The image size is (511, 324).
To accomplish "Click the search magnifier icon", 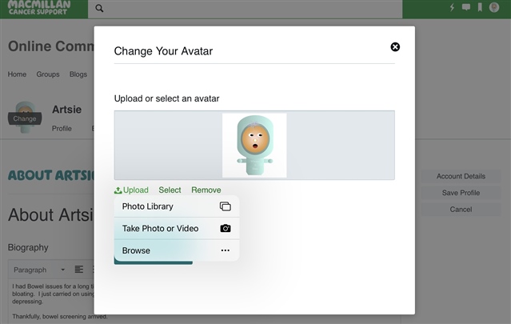I will click(99, 8).
